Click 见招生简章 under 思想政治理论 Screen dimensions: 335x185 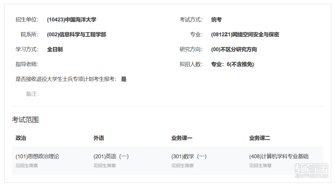pos(27,165)
